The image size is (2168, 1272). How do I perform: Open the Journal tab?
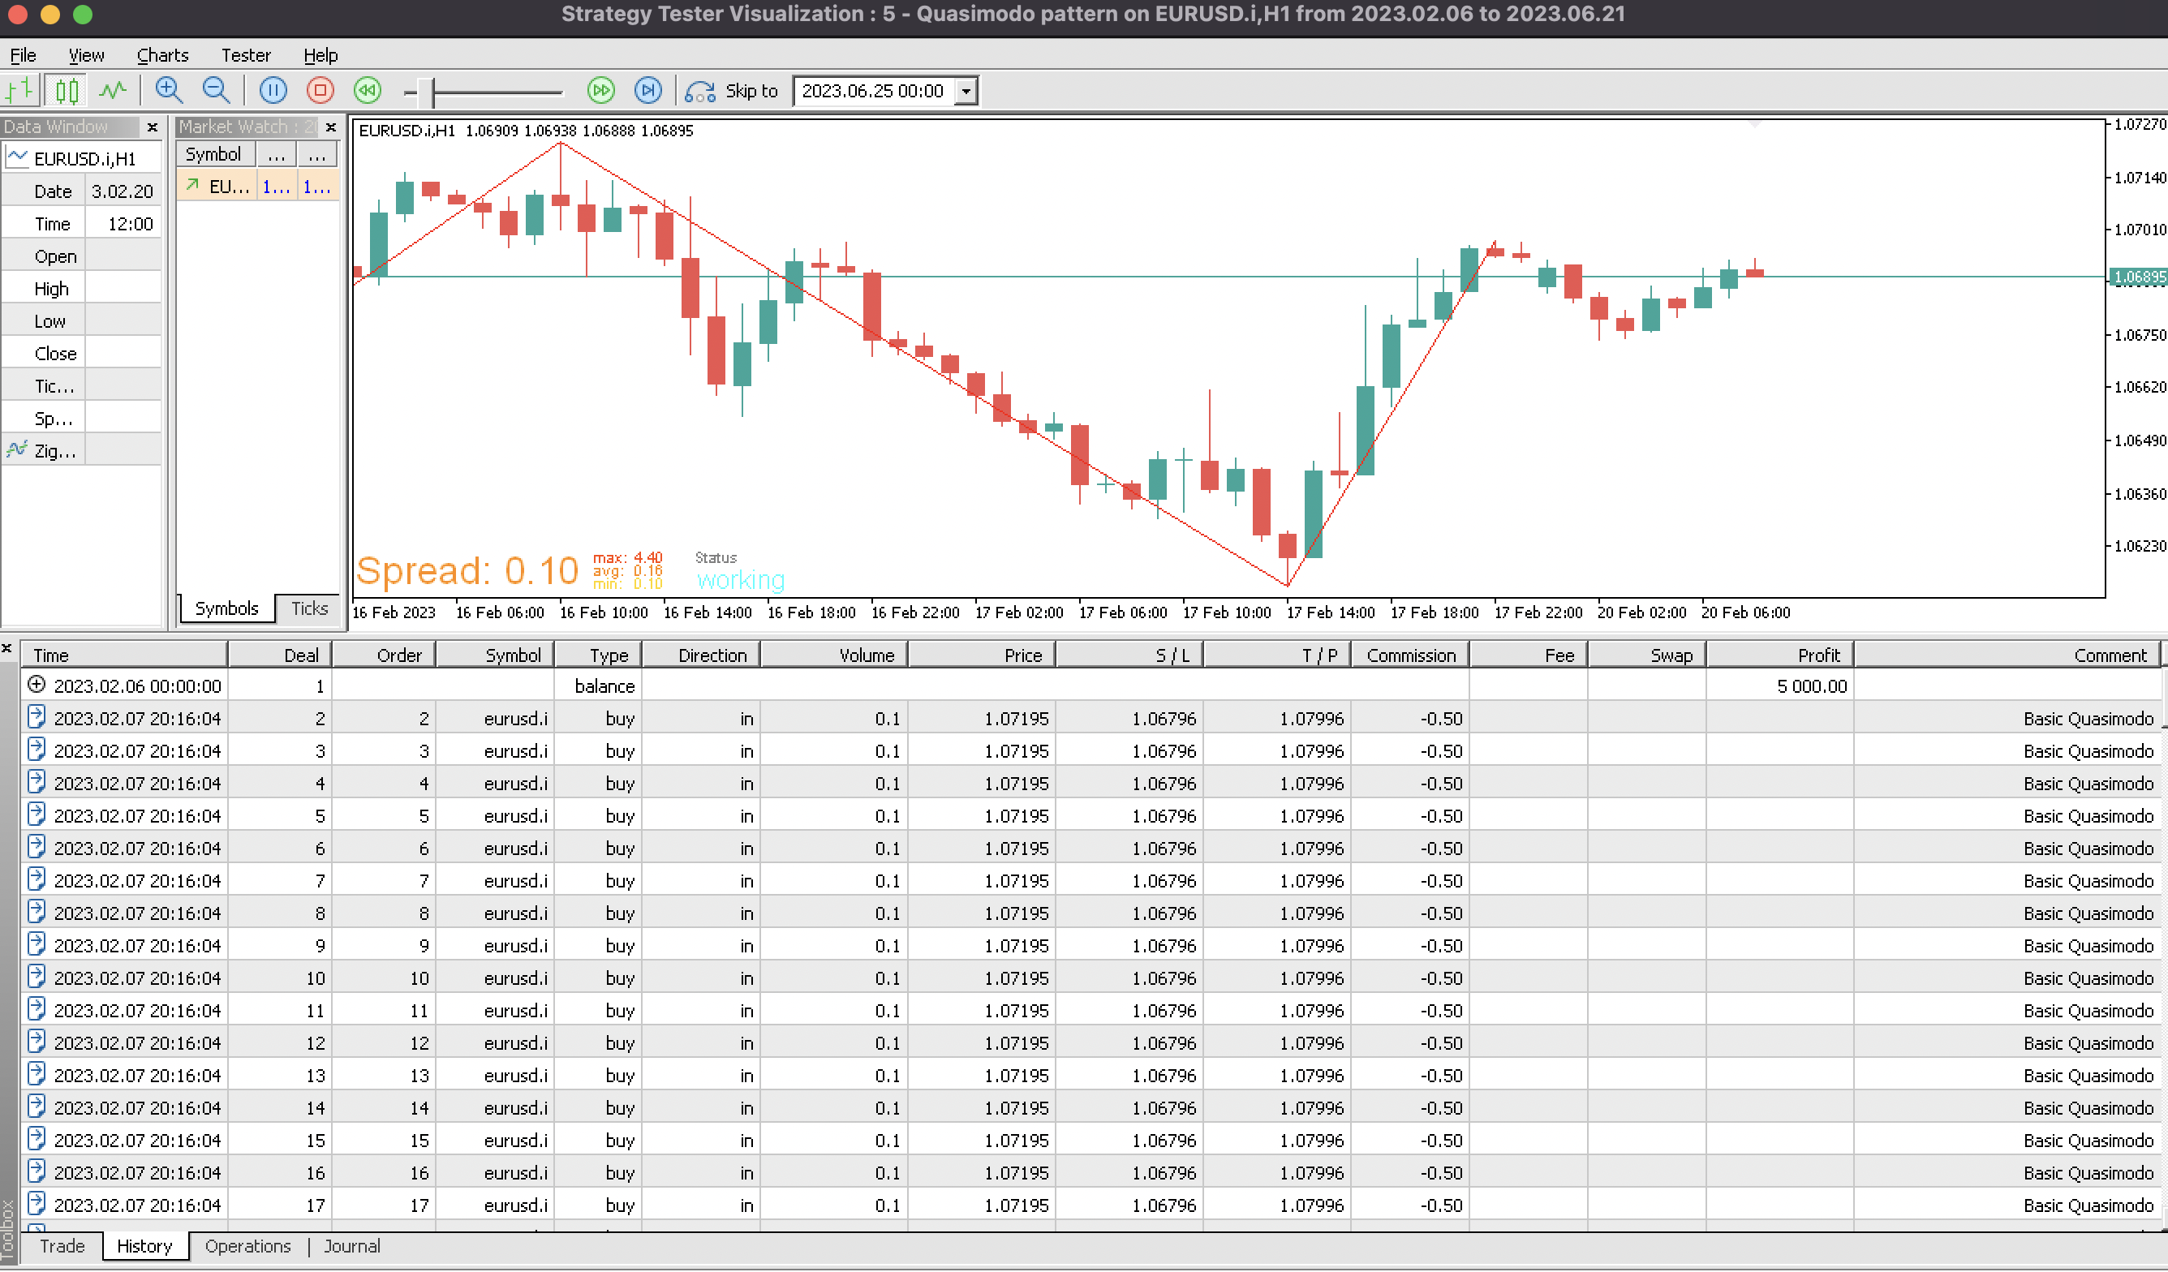point(352,1246)
